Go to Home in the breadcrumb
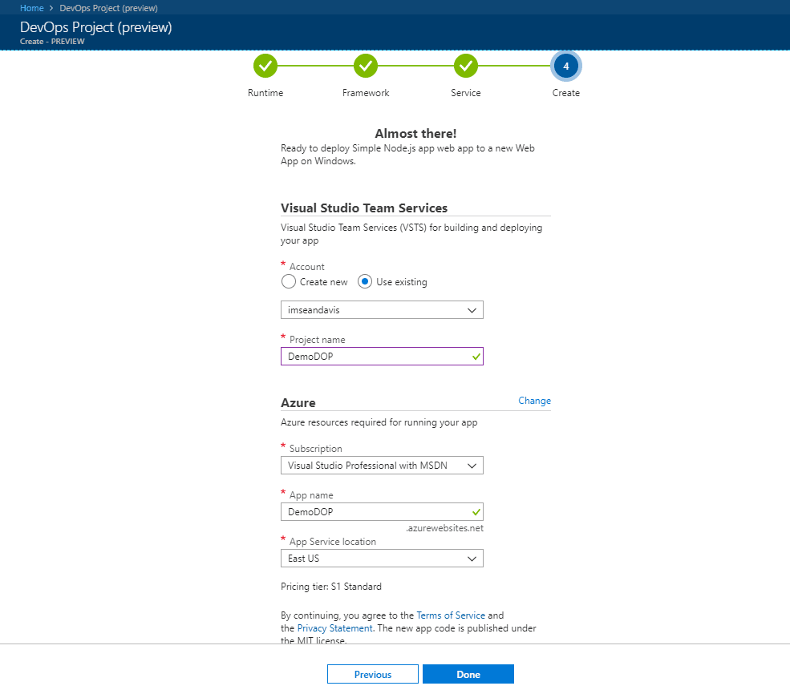This screenshot has height=698, width=790. pyautogui.click(x=32, y=8)
